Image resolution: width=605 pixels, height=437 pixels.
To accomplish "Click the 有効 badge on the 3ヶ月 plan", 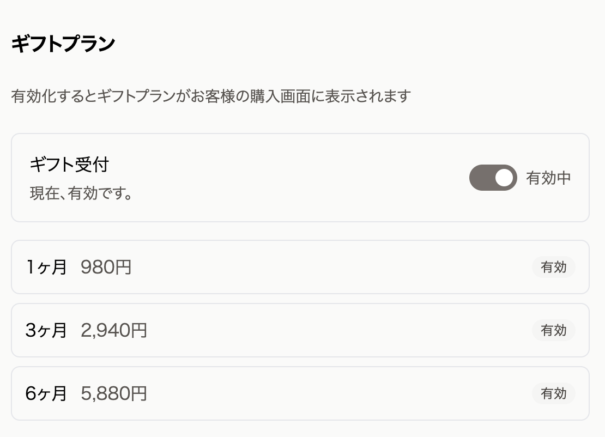I will pos(553,330).
